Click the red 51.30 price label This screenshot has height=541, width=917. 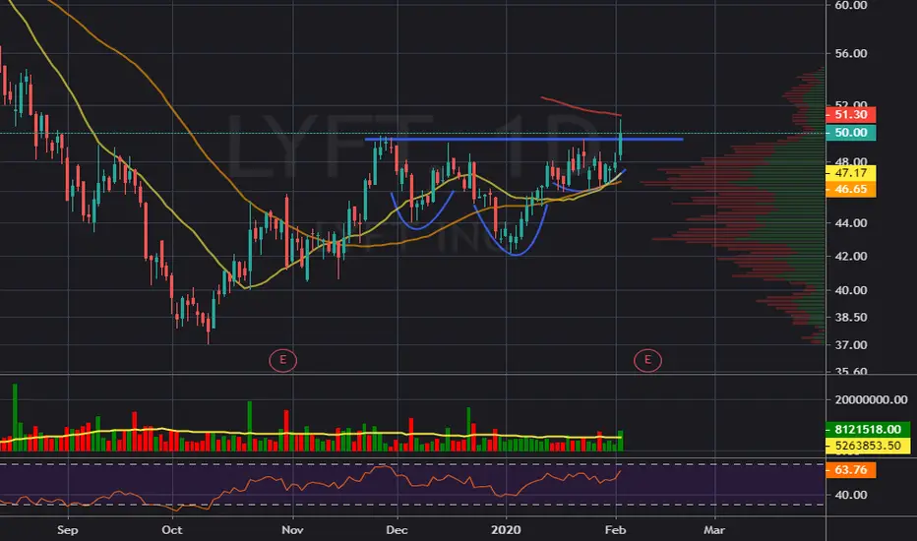(x=850, y=115)
